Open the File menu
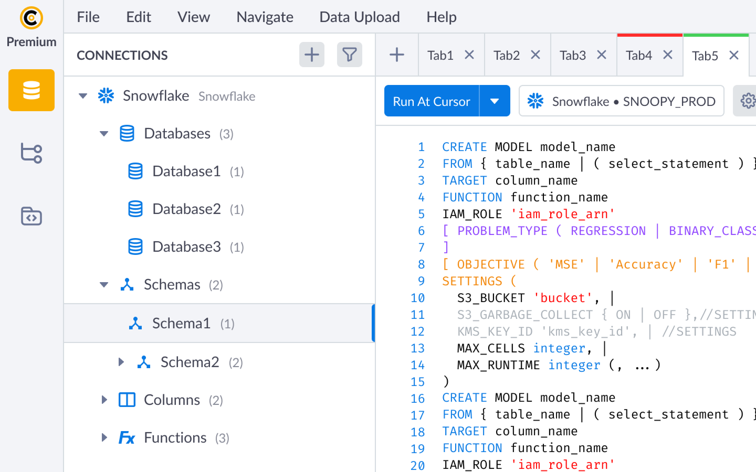The height and width of the screenshot is (472, 756). (x=88, y=17)
